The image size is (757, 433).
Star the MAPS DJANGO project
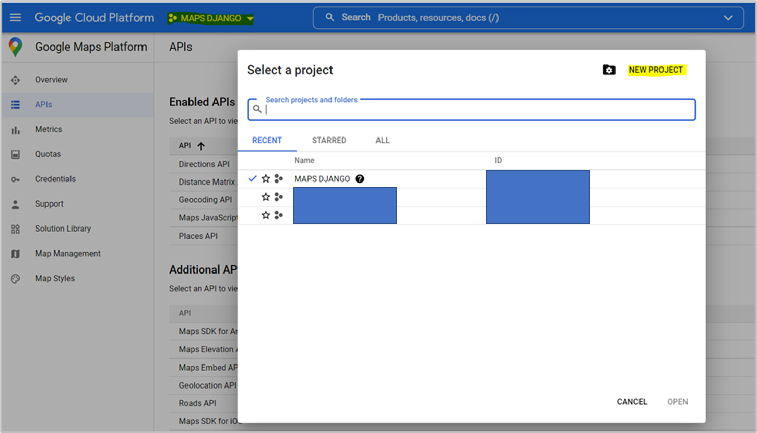266,178
